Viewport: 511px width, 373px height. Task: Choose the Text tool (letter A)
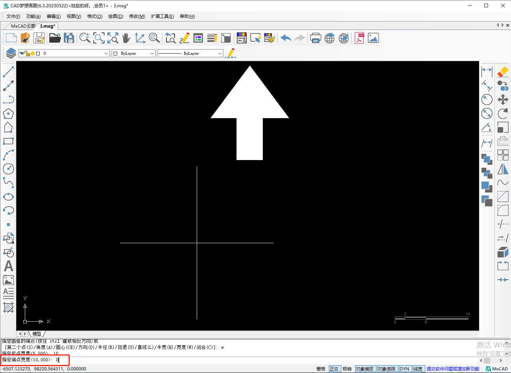(8, 266)
